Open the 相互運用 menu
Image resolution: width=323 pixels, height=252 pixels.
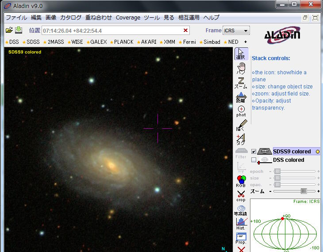189,18
